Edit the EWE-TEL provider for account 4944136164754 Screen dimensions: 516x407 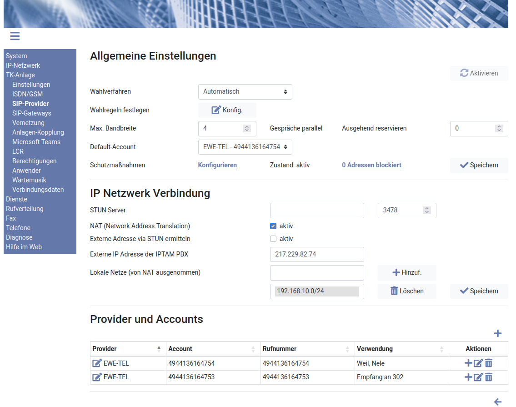point(97,363)
